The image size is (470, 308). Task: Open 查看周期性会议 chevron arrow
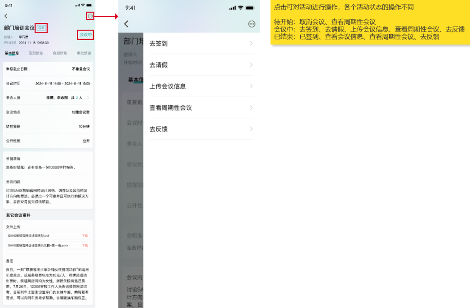click(x=251, y=108)
